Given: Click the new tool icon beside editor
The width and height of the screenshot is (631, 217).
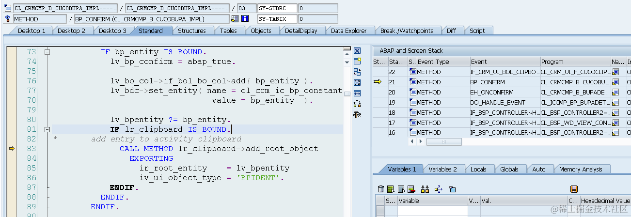Looking at the screenshot, I should point(357,61).
